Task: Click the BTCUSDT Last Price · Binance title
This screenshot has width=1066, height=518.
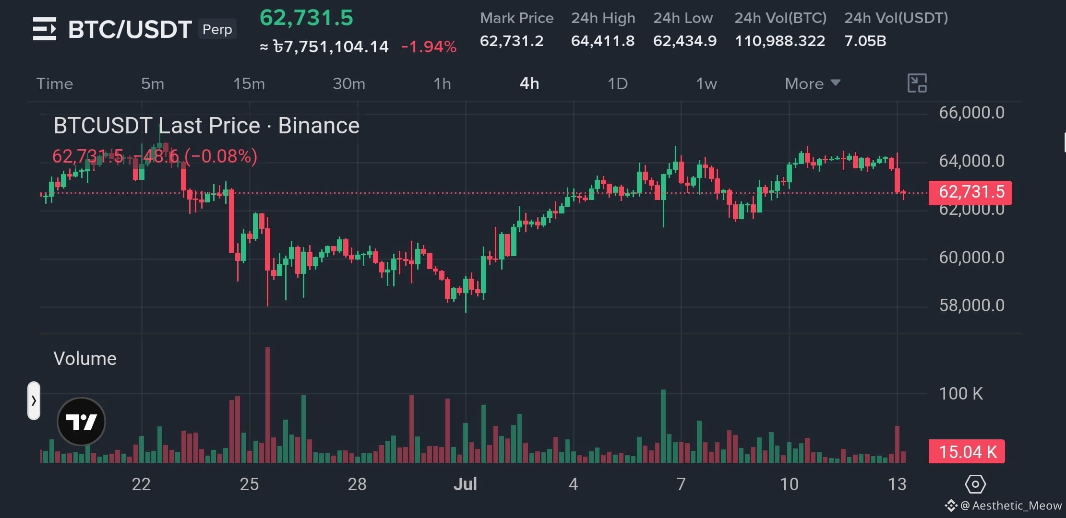Action: [x=206, y=126]
